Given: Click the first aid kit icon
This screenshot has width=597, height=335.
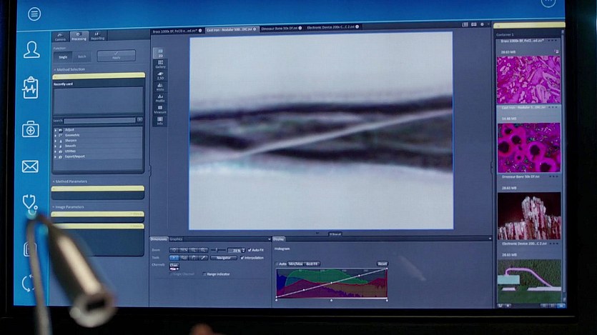Looking at the screenshot, I should [x=30, y=129].
